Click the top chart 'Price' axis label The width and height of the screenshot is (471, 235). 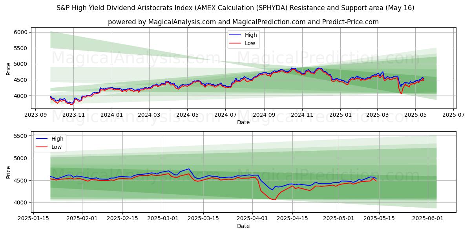[x=9, y=68]
